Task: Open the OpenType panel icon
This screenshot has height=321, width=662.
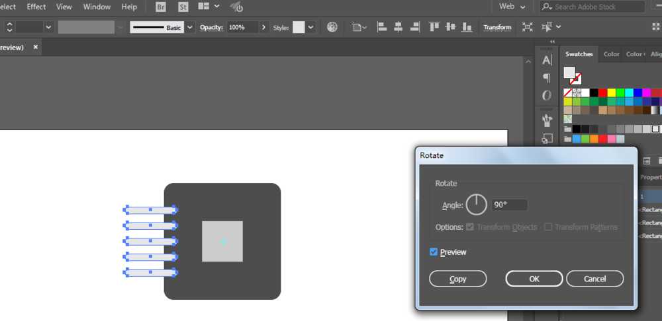Action: (x=547, y=96)
